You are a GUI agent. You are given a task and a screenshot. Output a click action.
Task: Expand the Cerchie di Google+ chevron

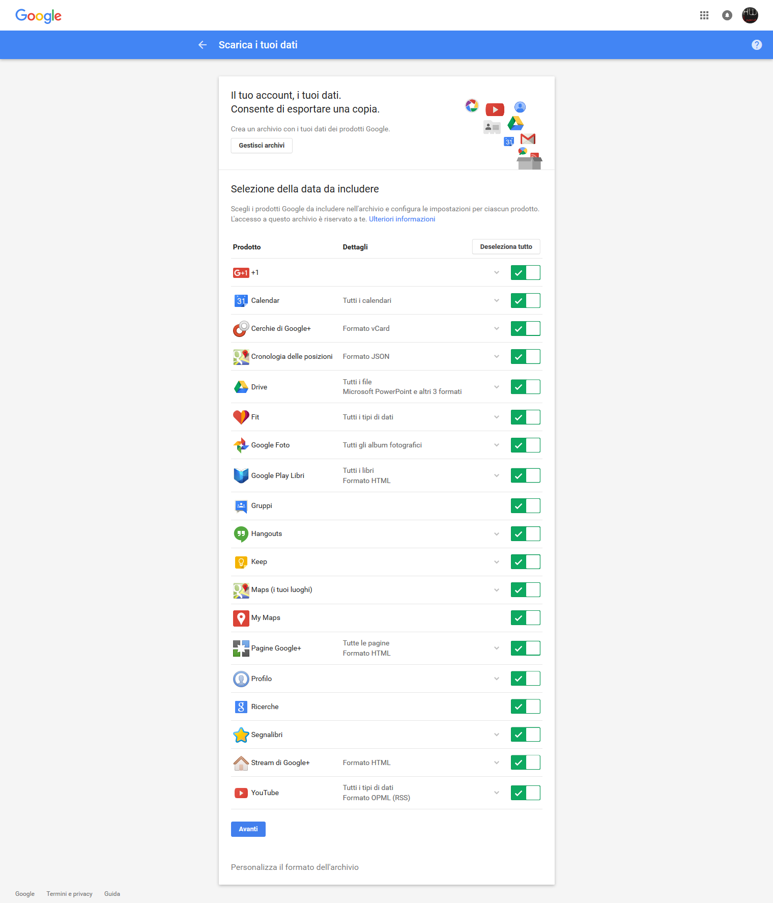(497, 329)
